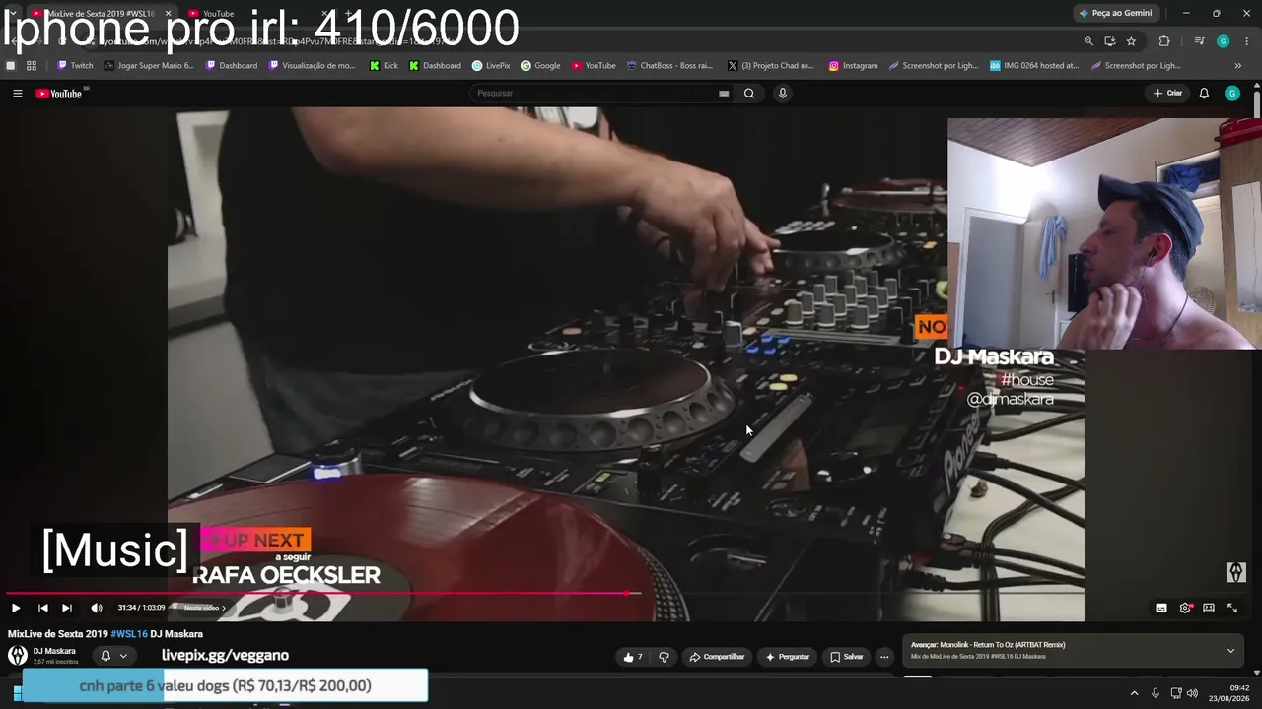This screenshot has width=1262, height=709.
Task: Open the player settings gear
Action: (1185, 608)
